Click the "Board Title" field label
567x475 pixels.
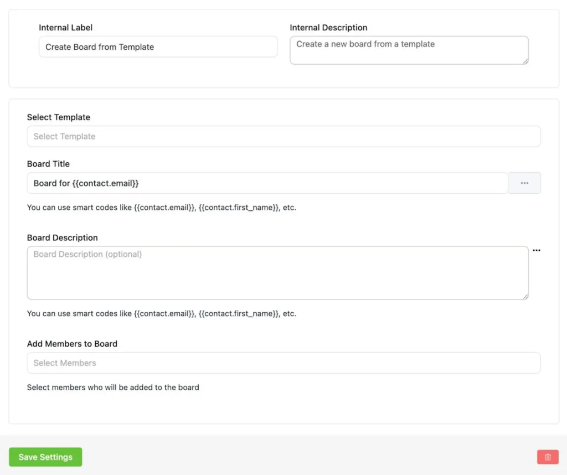click(48, 164)
